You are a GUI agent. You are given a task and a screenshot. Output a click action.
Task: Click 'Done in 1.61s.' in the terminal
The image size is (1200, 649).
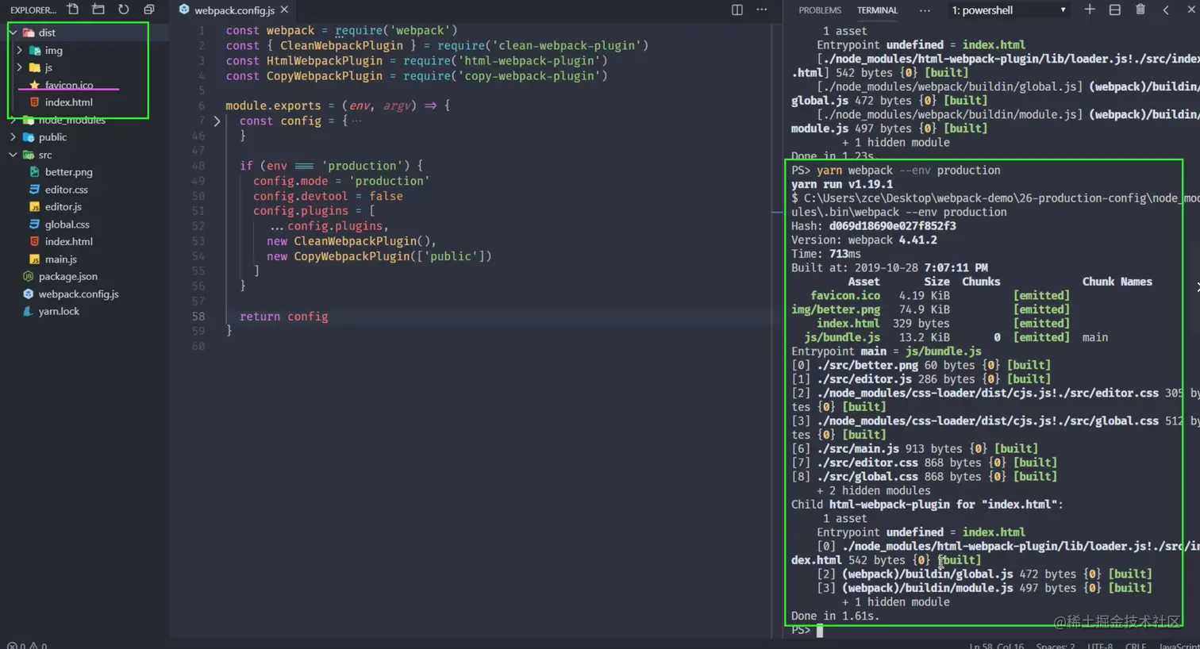pyautogui.click(x=836, y=616)
